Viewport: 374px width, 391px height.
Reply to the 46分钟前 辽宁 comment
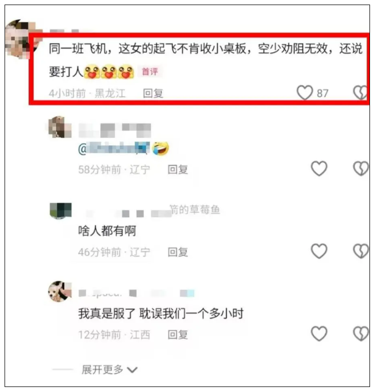[x=178, y=252]
